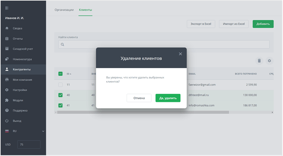Click the Отчеты clipboard icon
The width and height of the screenshot is (283, 156).
point(7,39)
